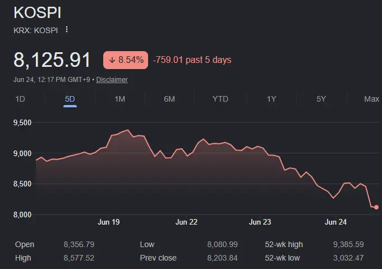Click the current price dot at chart end
Viewport: 382px width, 269px height.
point(376,207)
